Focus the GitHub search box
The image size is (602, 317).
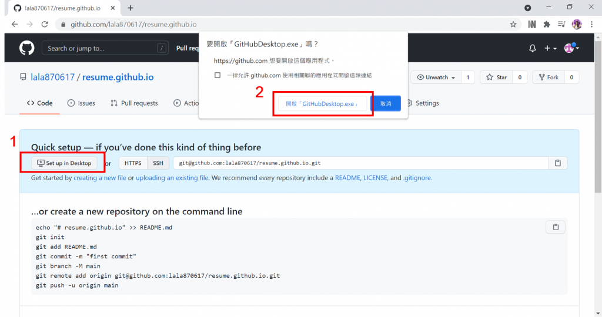click(x=105, y=48)
